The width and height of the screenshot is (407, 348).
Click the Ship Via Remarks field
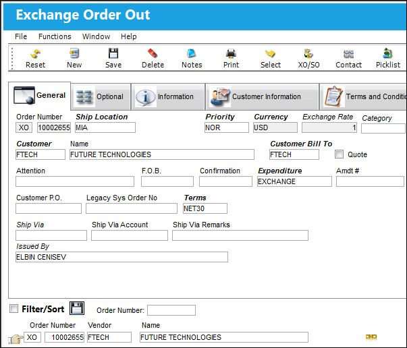[240, 235]
